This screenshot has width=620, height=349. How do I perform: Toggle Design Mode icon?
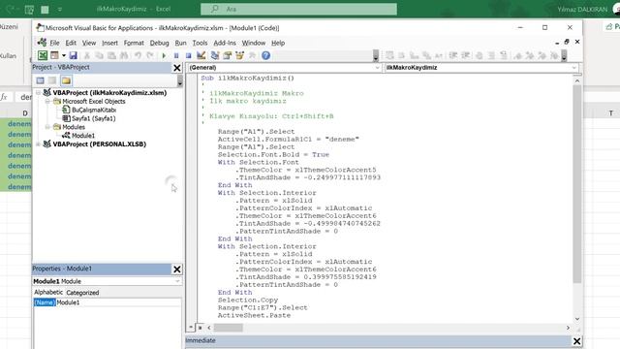201,56
